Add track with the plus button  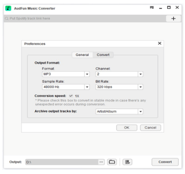pos(173,19)
